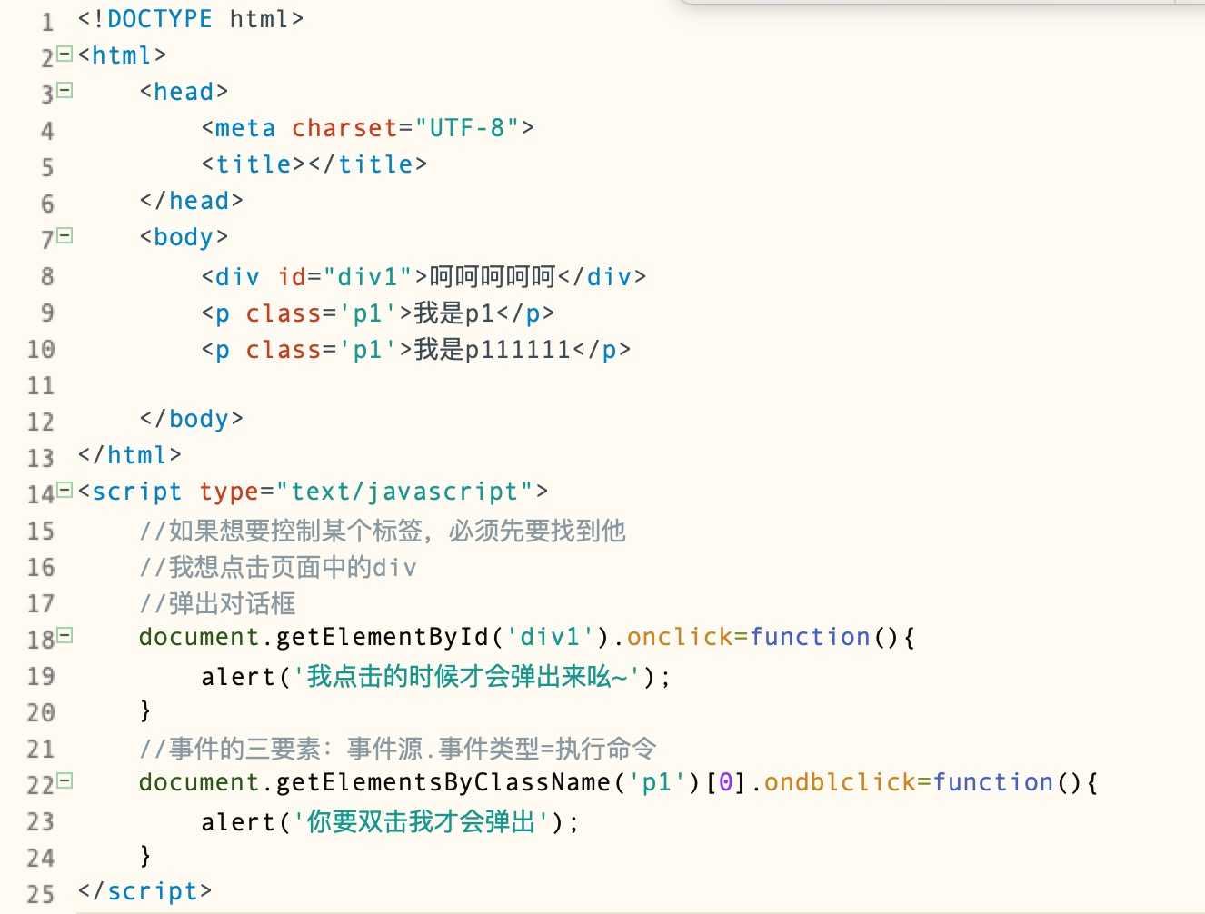Click the 'function' keyword on line 18
This screenshot has height=914, width=1205.
click(811, 637)
